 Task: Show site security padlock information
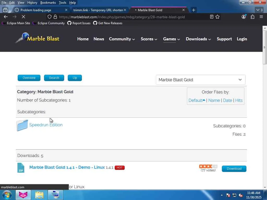click(x=55, y=17)
